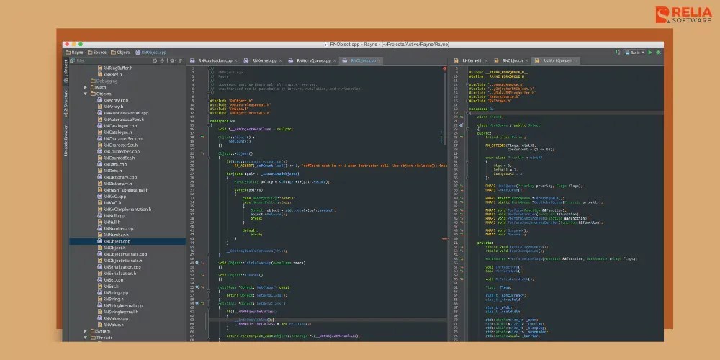The height and width of the screenshot is (360, 720).
Task: Close the RNWorkQueue.cpp tab
Action: [x=335, y=60]
